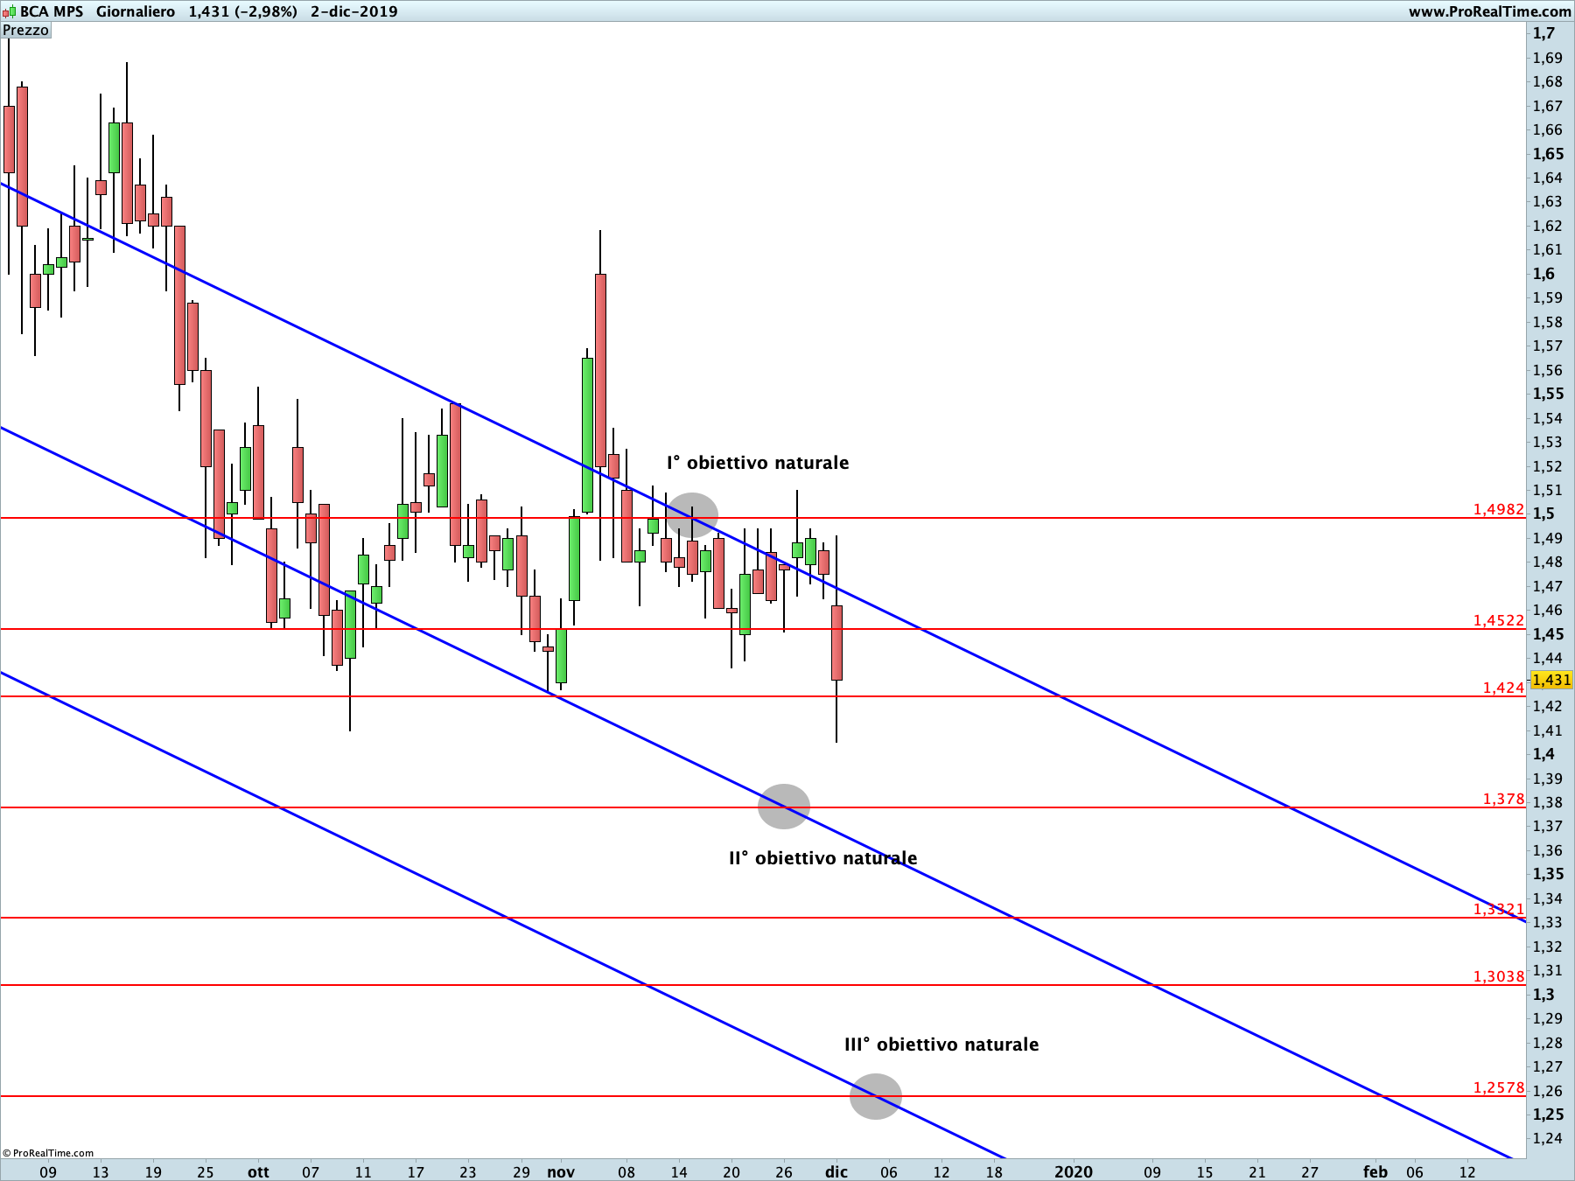Click the tall green candle in early November
Image resolution: width=1575 pixels, height=1181 pixels.
[587, 435]
